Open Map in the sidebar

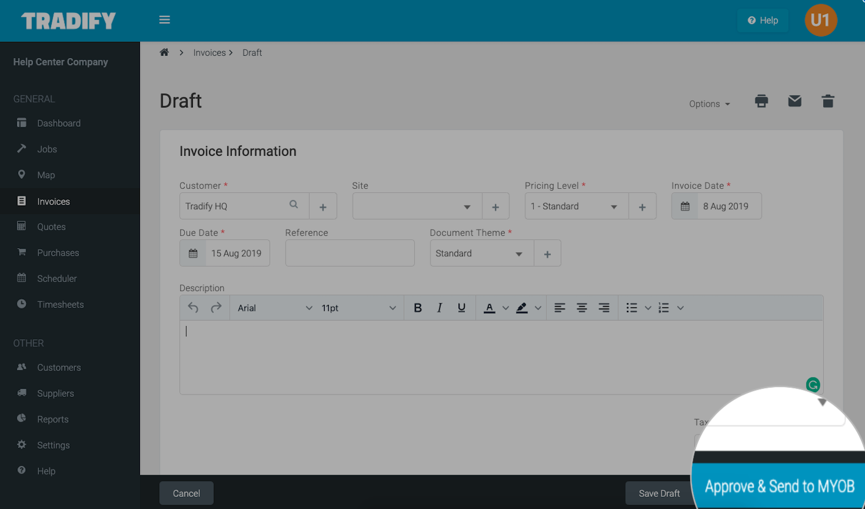click(70, 175)
